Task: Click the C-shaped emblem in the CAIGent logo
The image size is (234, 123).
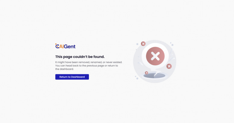Action: click(57, 46)
